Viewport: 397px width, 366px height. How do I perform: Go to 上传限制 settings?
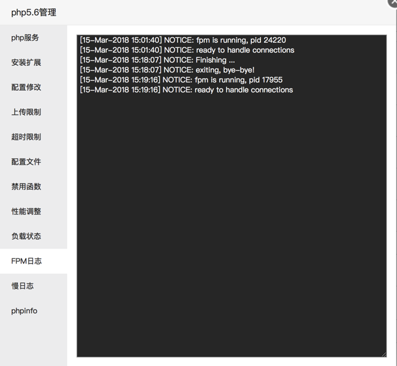34,112
